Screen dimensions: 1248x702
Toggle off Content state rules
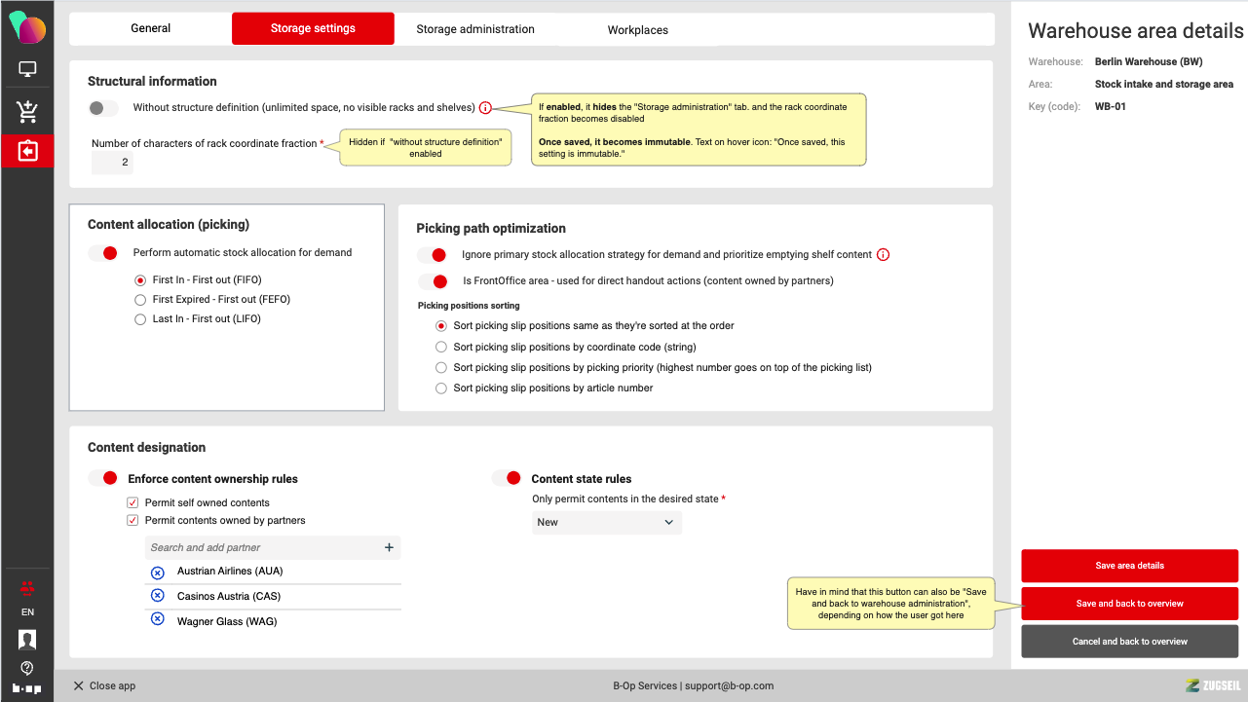507,478
